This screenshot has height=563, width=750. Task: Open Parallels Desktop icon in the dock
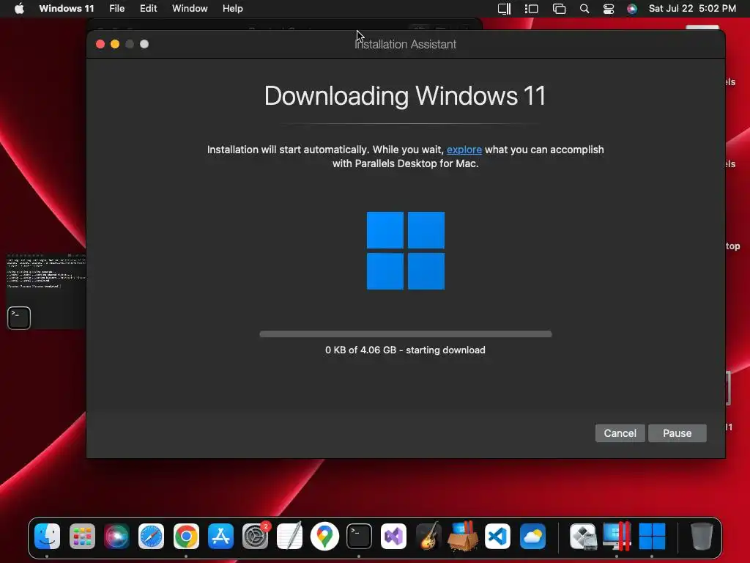click(617, 536)
